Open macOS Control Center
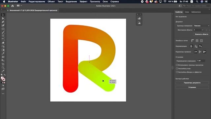 tap(206, 2)
